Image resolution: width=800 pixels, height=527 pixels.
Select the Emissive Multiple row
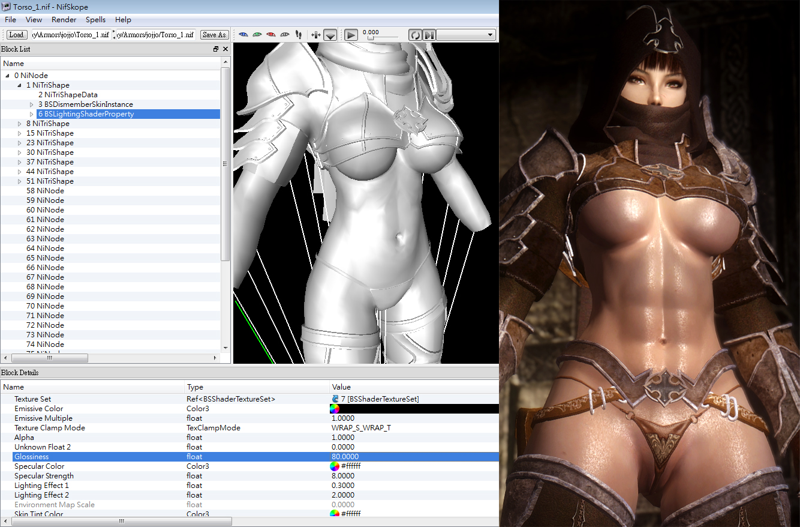[249, 418]
